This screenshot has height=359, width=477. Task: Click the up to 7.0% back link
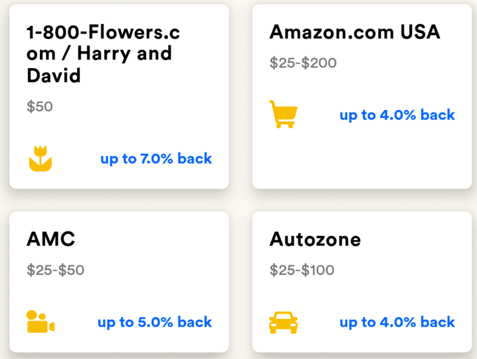156,158
